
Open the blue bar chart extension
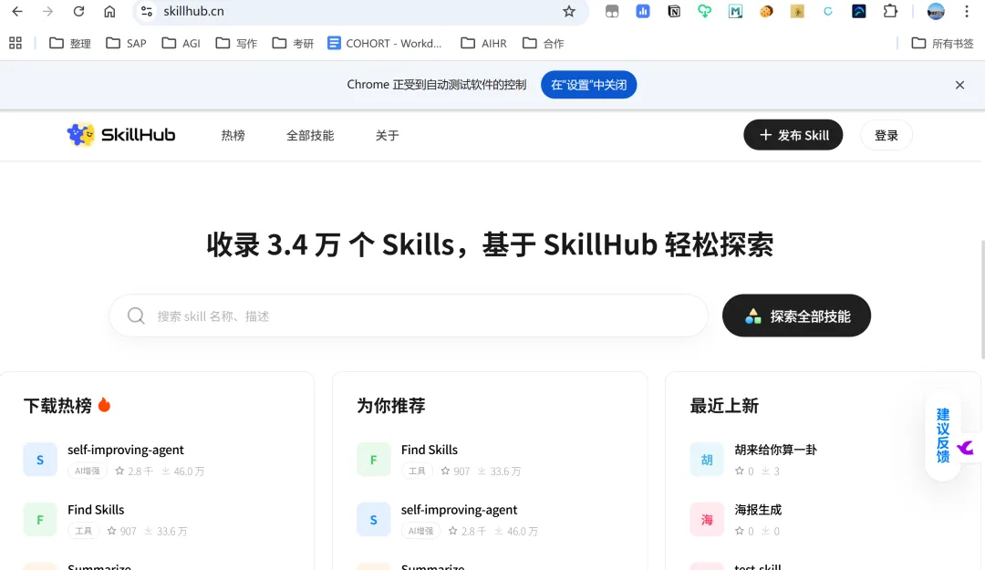tap(643, 11)
